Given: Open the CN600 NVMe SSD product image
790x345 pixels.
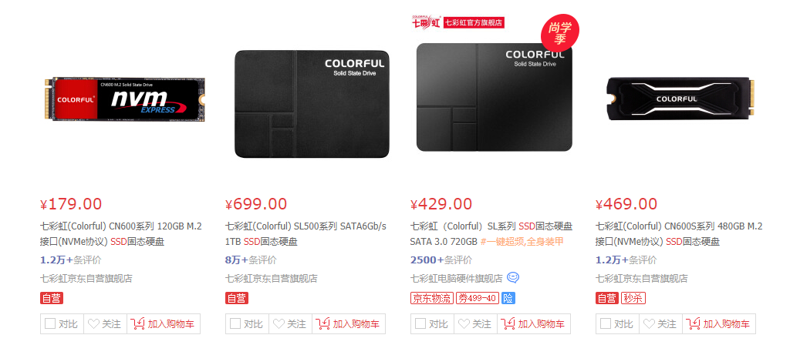Looking at the screenshot, I should tap(123, 99).
